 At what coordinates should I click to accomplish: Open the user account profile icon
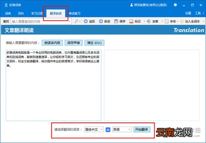[131, 5]
